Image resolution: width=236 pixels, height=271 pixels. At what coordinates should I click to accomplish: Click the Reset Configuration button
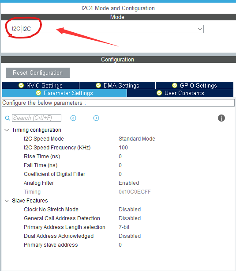pos(37,73)
